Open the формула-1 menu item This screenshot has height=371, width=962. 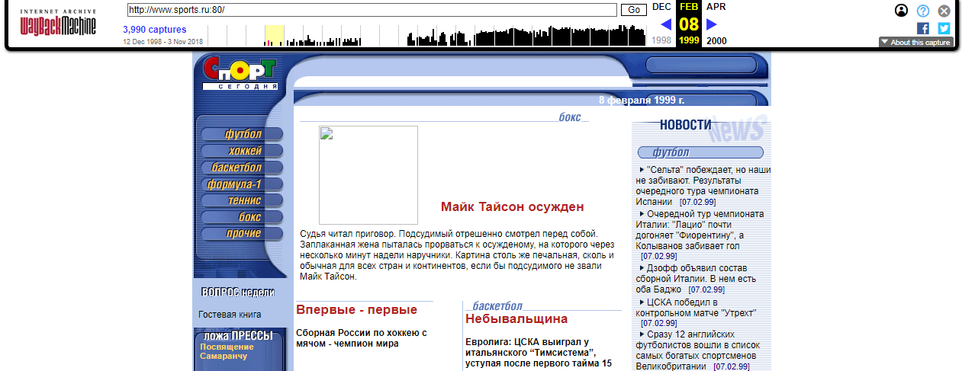click(x=242, y=184)
